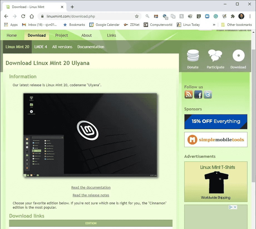This screenshot has height=229, width=256.
Task: Click the Participate speech bubbles icon
Action: (215, 56)
